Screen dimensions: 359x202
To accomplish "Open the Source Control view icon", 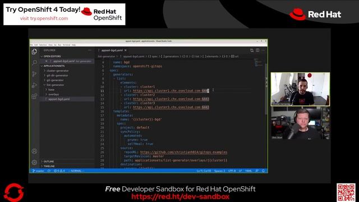I will click(x=34, y=74).
